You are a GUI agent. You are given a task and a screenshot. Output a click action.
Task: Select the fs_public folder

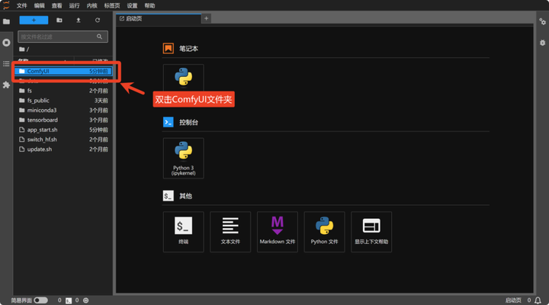[63, 101]
